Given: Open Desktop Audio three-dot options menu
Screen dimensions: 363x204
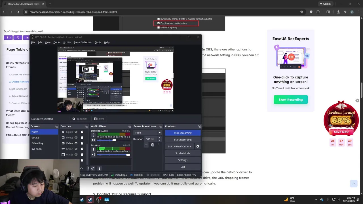Looking at the screenshot, I should click(x=93, y=135).
